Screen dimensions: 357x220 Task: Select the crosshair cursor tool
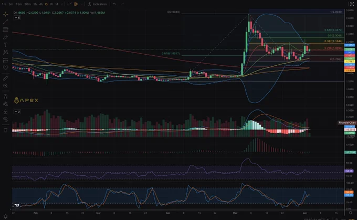6,14
